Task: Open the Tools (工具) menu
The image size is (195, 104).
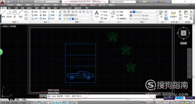Action: click(x=56, y=5)
